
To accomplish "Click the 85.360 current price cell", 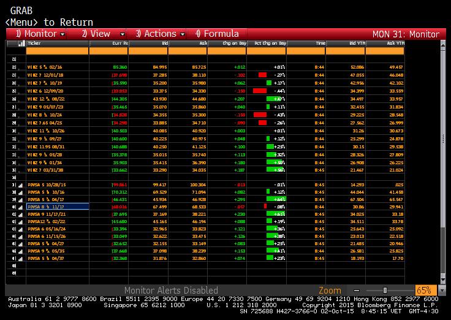I will click(120, 67).
